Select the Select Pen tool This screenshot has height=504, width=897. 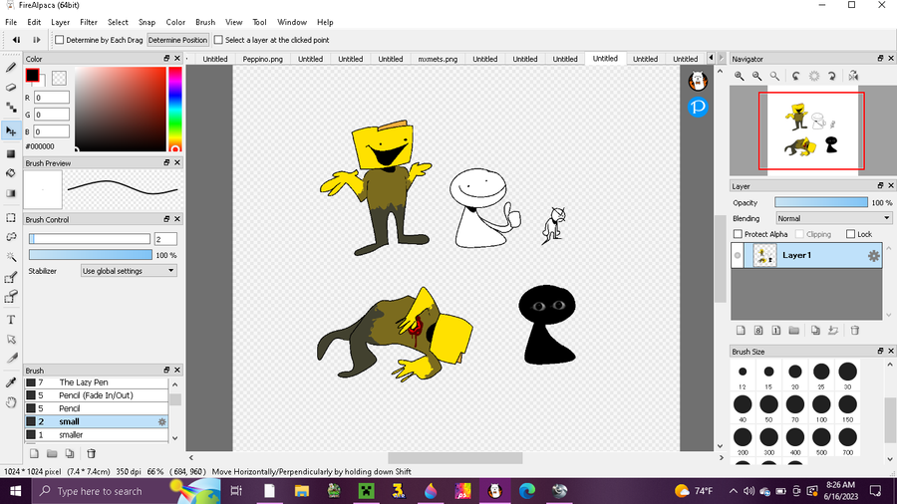coord(11,278)
